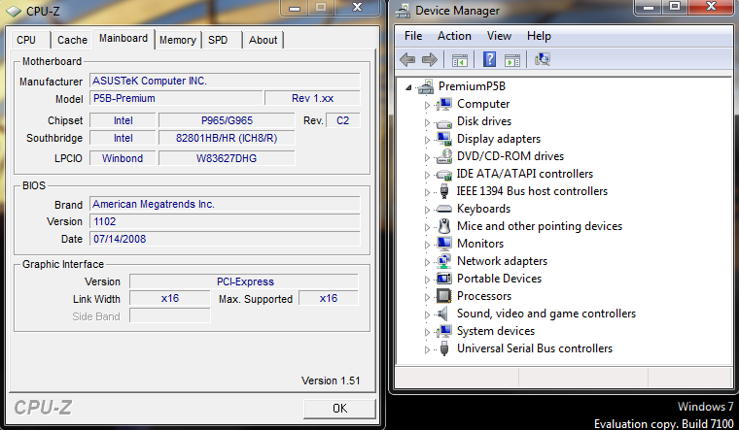739x430 pixels.
Task: Click the Display adapters icon
Action: [444, 139]
